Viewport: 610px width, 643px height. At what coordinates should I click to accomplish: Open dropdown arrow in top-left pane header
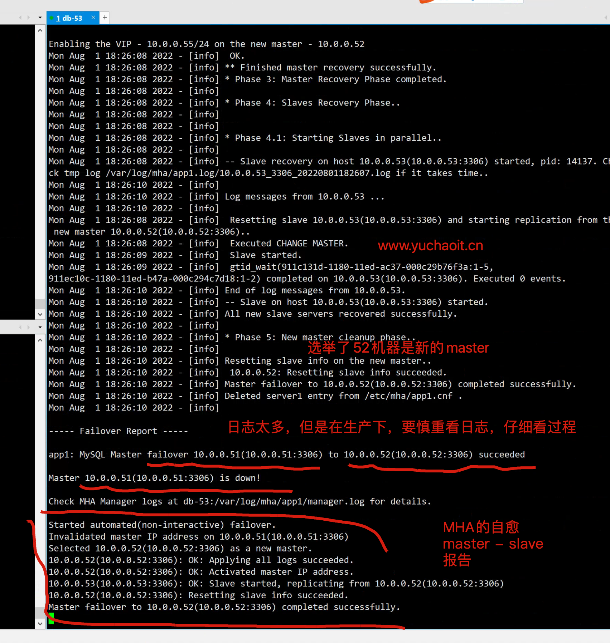pyautogui.click(x=40, y=18)
